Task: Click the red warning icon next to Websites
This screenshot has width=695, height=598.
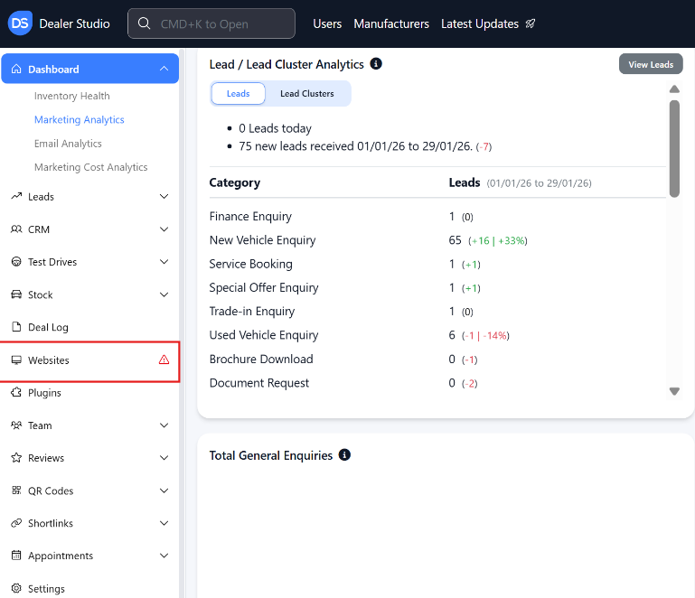Action: 164,360
